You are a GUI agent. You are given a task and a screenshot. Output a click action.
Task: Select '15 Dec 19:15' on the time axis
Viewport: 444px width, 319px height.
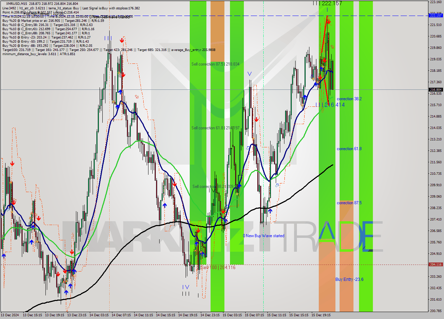tap(321, 316)
